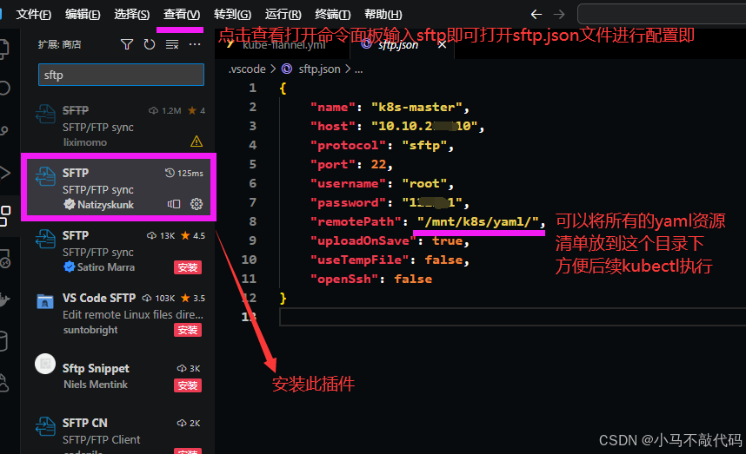746x454 pixels.
Task: Switch to the kube-flannel.yml tab
Action: click(x=283, y=44)
